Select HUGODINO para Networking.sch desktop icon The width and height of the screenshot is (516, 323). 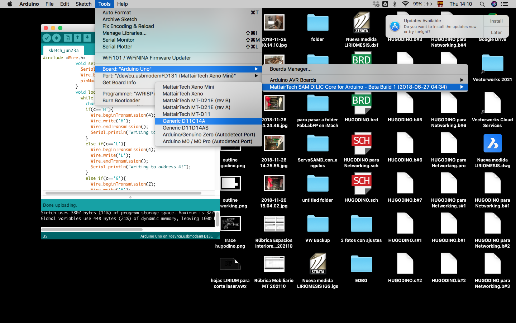click(x=361, y=144)
